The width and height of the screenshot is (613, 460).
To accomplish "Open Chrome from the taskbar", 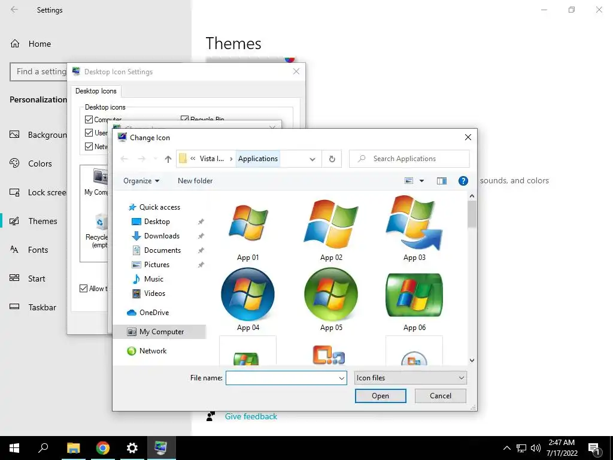I will [x=103, y=448].
